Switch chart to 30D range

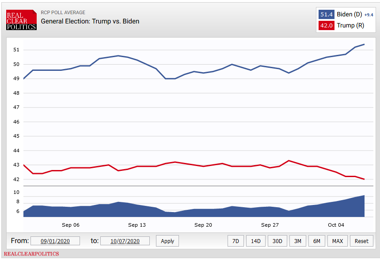point(277,241)
